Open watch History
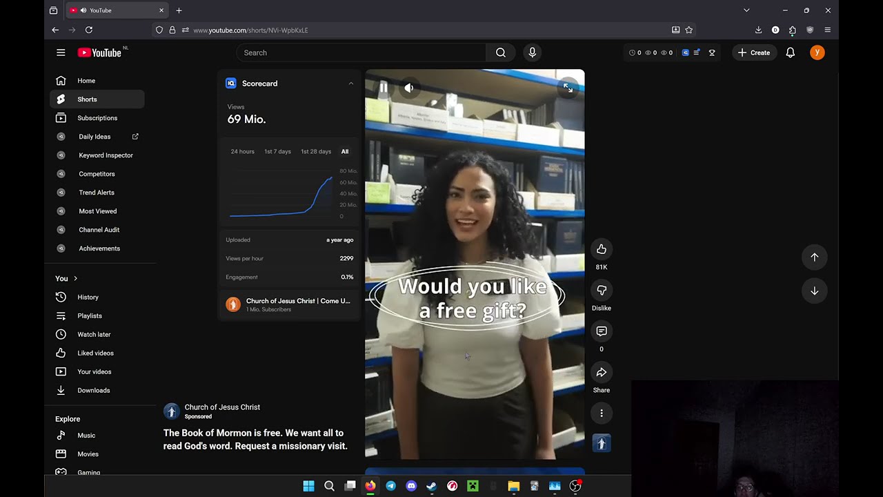The height and width of the screenshot is (497, 883). pyautogui.click(x=97, y=297)
